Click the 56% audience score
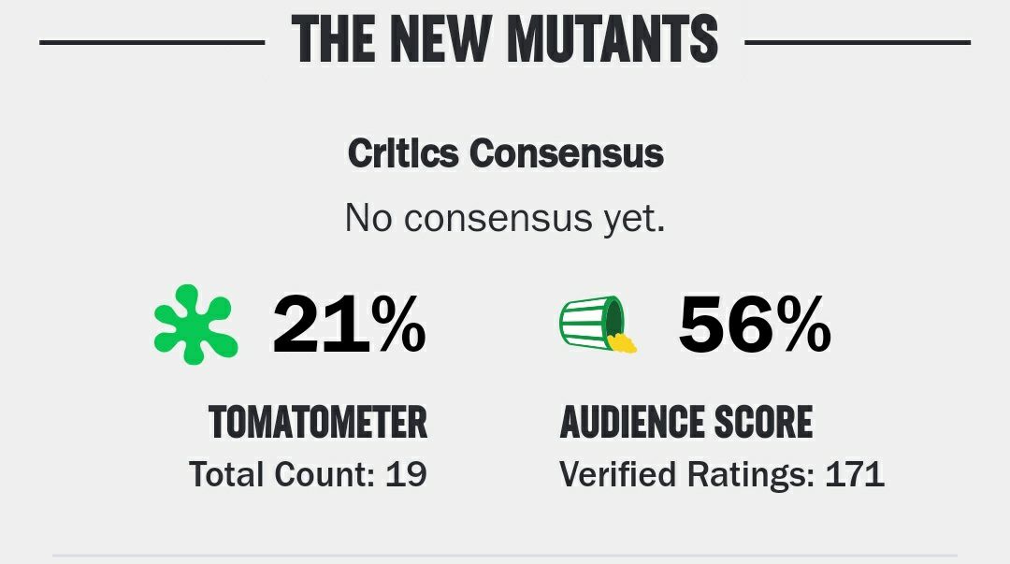The image size is (1010, 564). coord(754,325)
